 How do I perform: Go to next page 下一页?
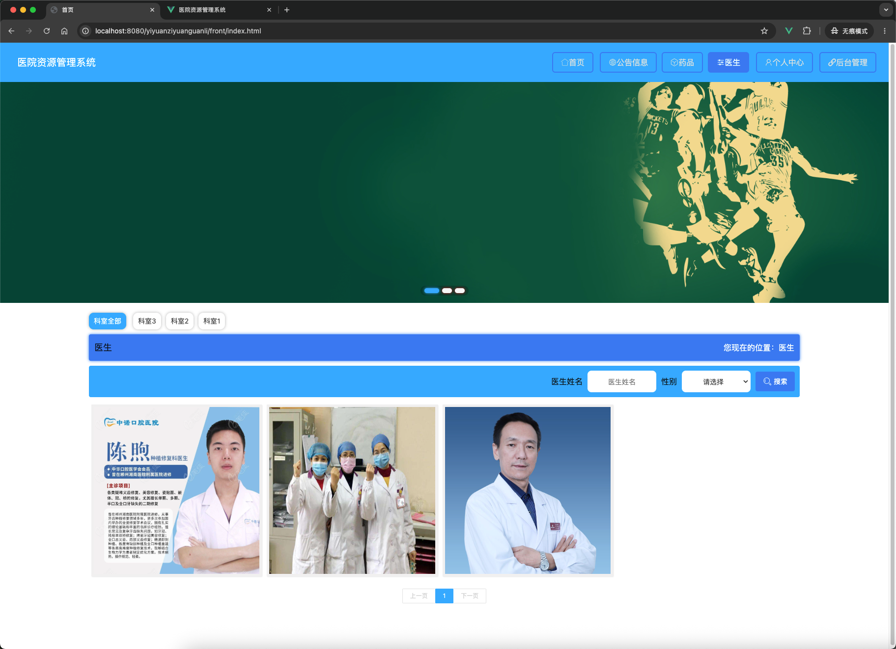tap(470, 596)
